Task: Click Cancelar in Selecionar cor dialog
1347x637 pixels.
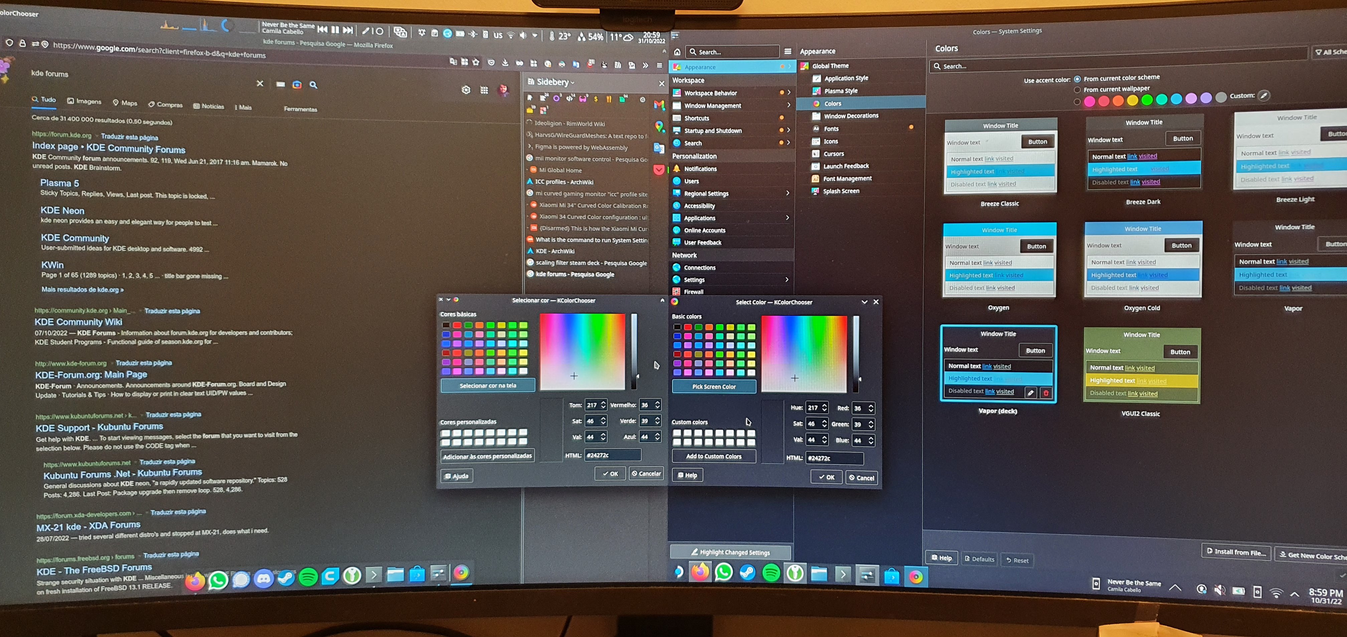Action: (646, 473)
